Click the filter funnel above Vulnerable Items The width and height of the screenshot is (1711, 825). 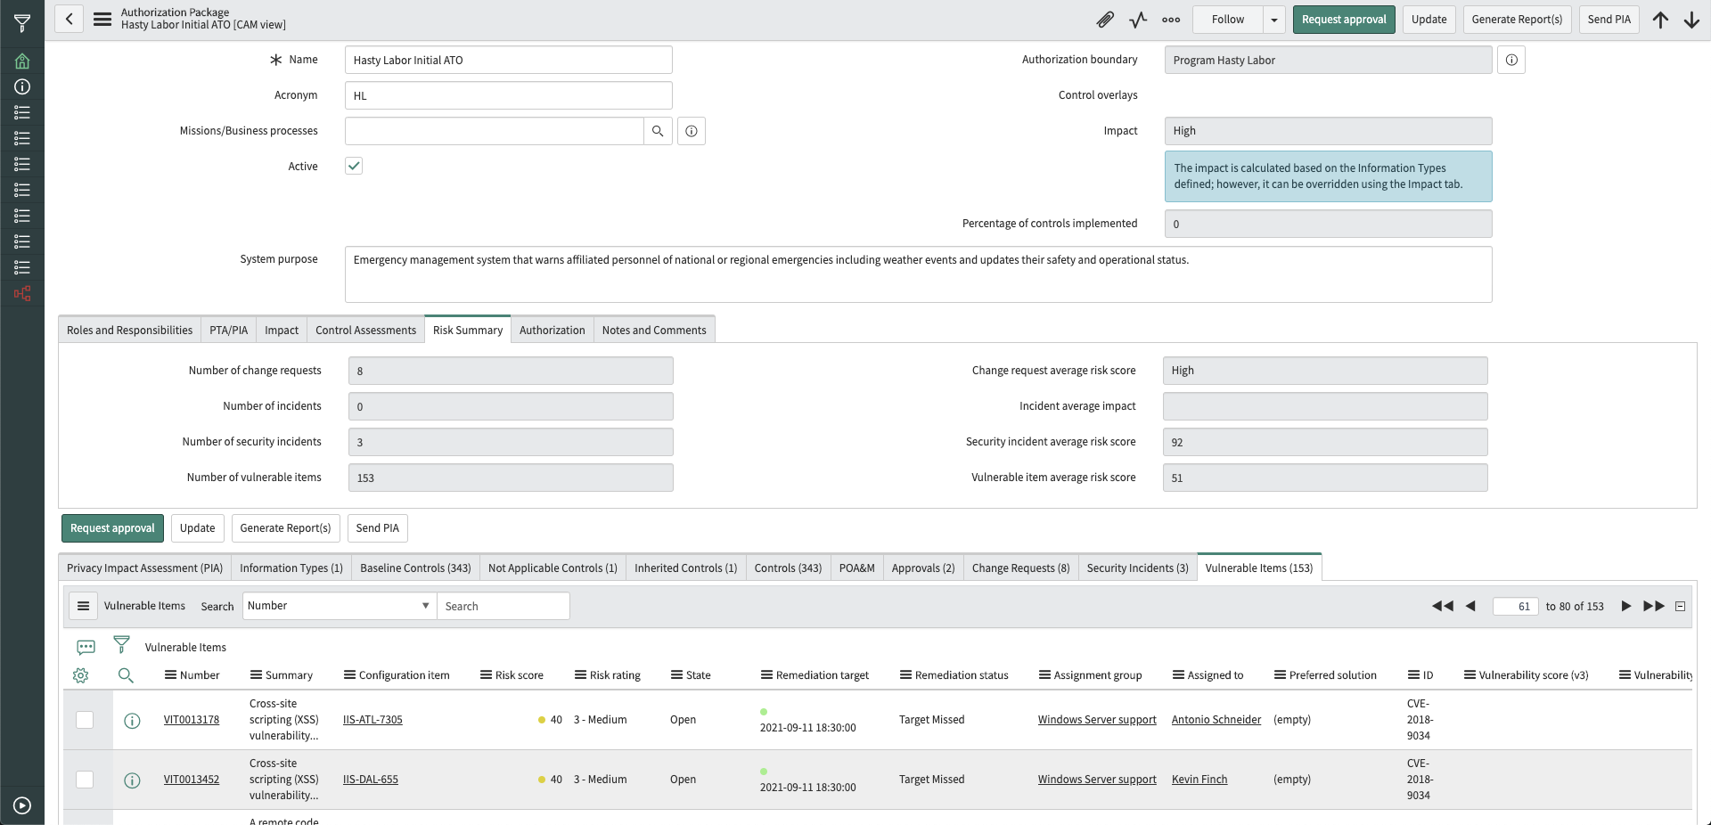point(121,644)
